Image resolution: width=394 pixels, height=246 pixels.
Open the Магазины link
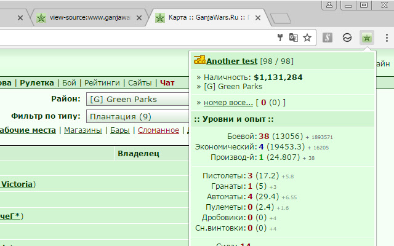pyautogui.click(x=83, y=130)
